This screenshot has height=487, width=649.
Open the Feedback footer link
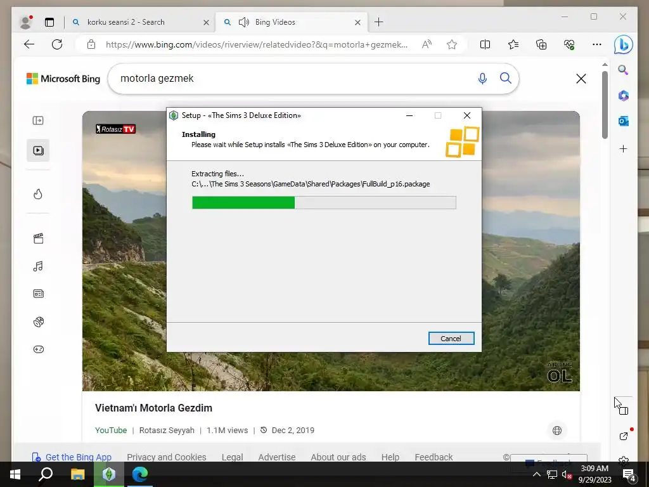[434, 457]
